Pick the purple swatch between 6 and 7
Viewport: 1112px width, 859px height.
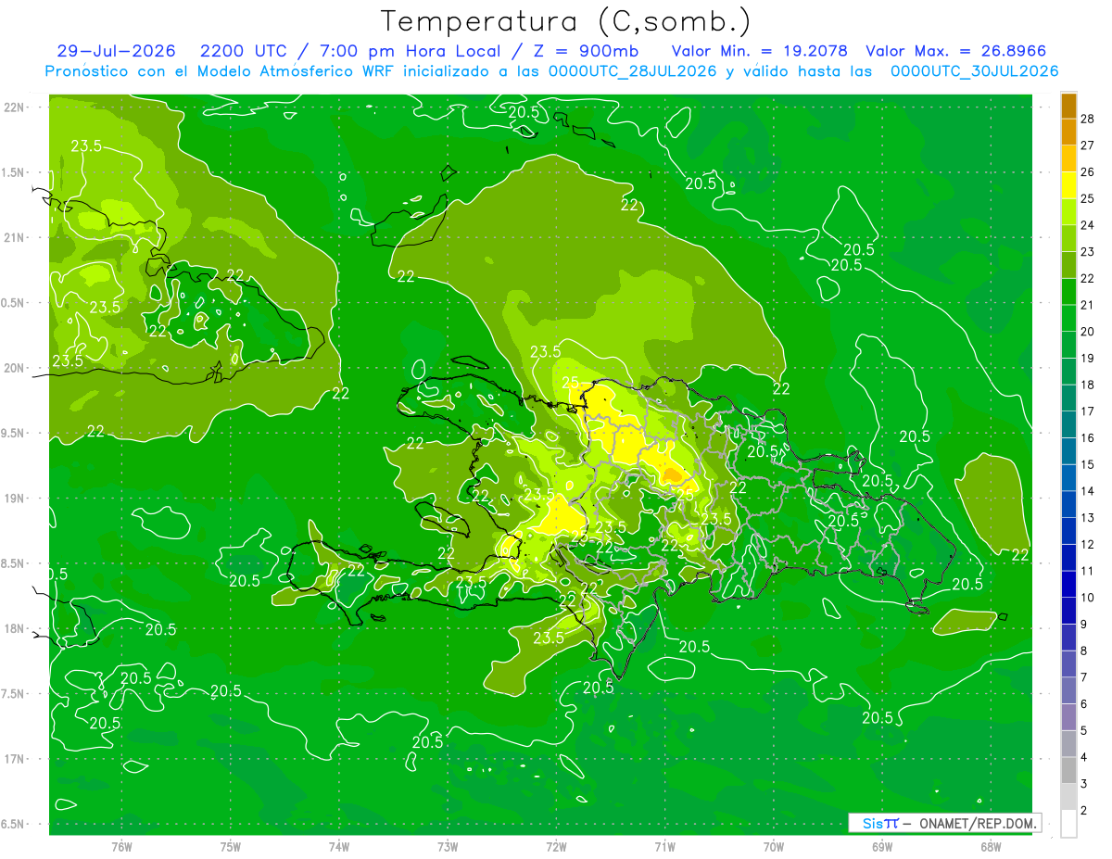click(1068, 690)
